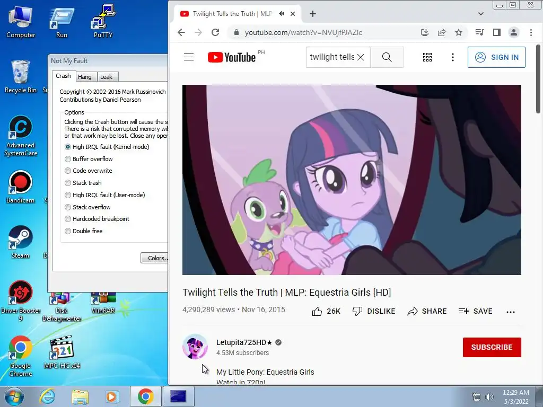The height and width of the screenshot is (407, 543).
Task: Switch to the Crash tab
Action: pos(64,76)
